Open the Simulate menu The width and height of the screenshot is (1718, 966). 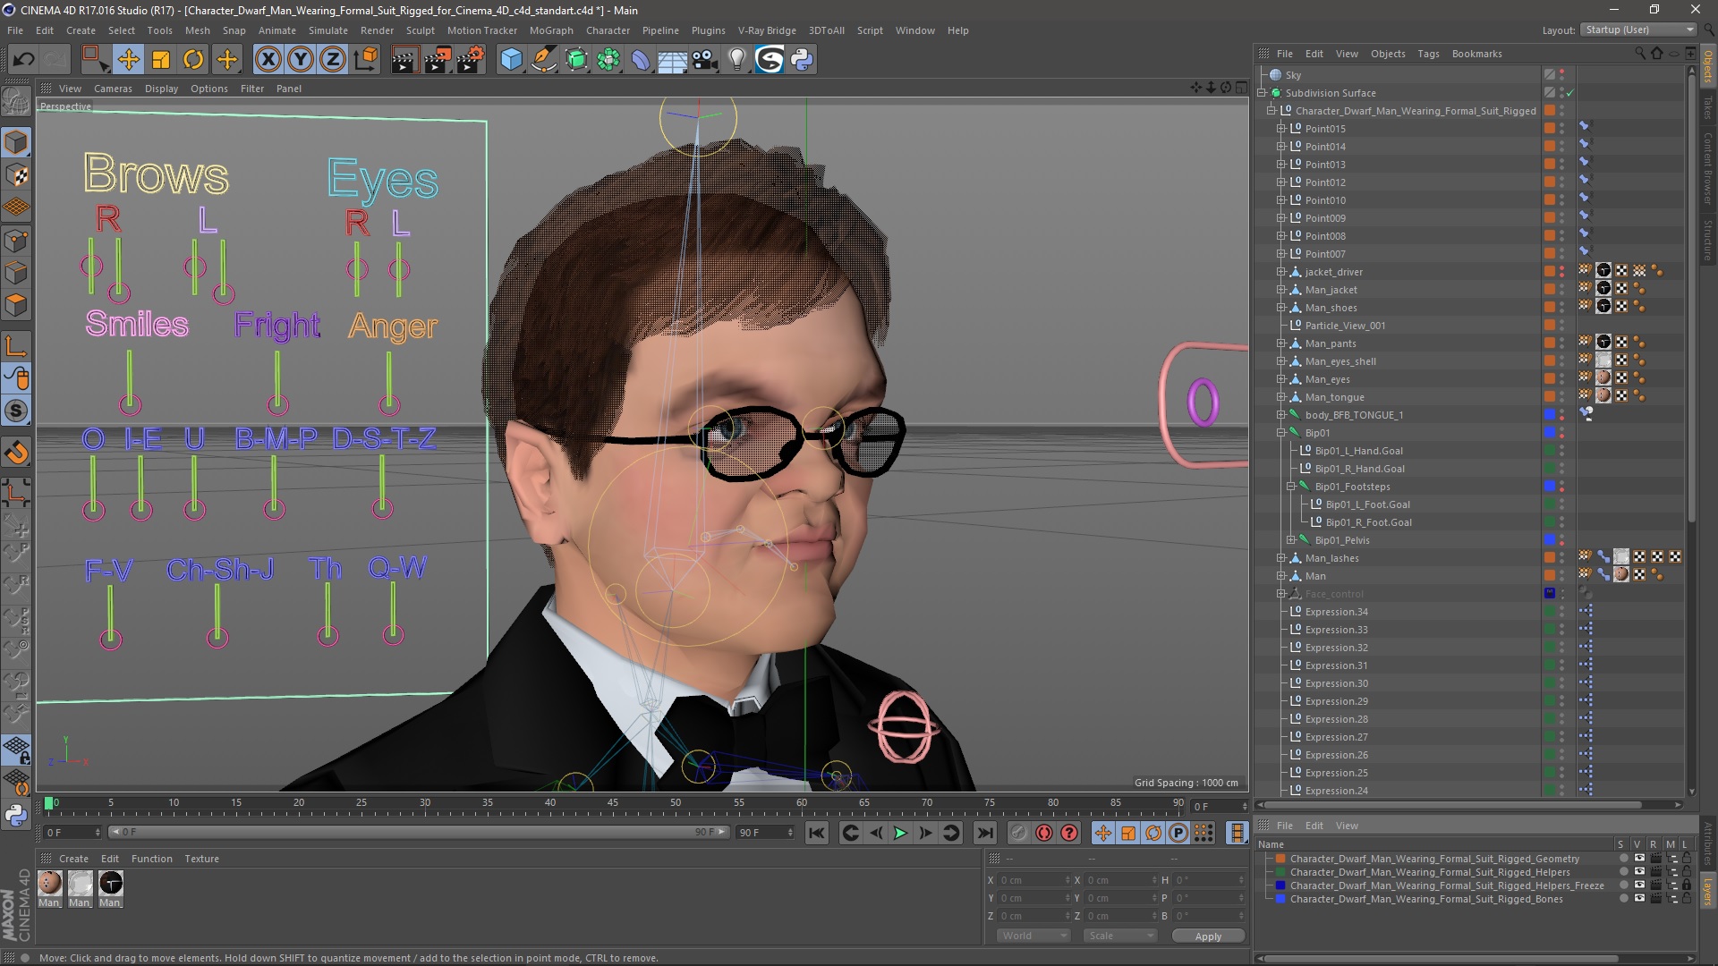[328, 30]
